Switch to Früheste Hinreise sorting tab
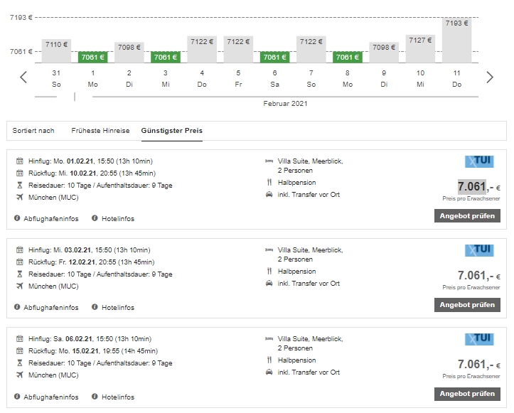The image size is (514, 413). coord(100,131)
